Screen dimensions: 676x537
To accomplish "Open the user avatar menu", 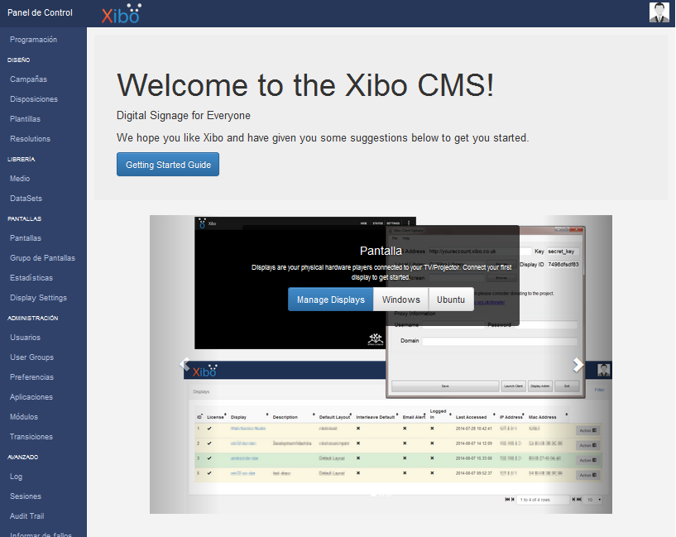I will [x=659, y=12].
